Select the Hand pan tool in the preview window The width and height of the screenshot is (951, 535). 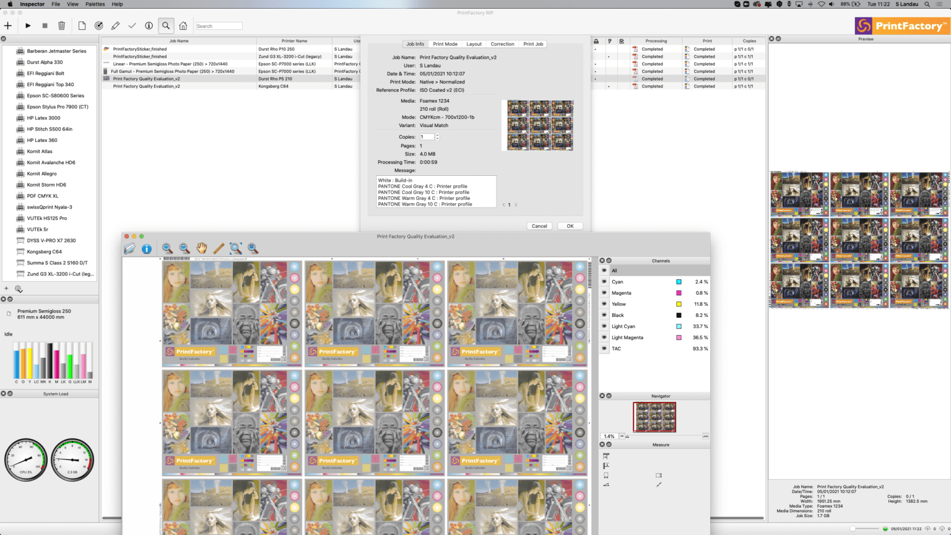[201, 248]
